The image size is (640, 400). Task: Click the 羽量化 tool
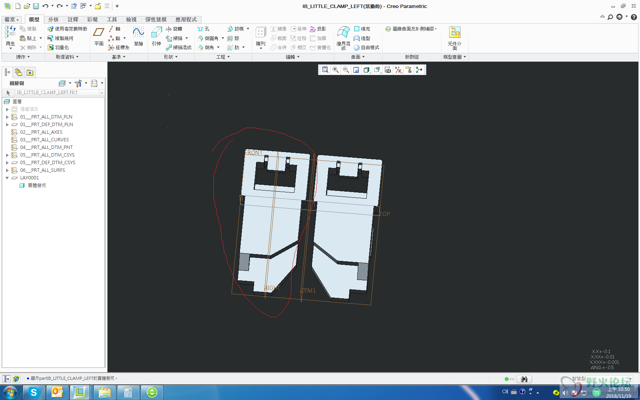58,48
